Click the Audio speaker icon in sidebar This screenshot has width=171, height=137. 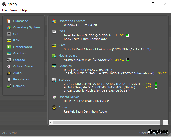pos(9,73)
